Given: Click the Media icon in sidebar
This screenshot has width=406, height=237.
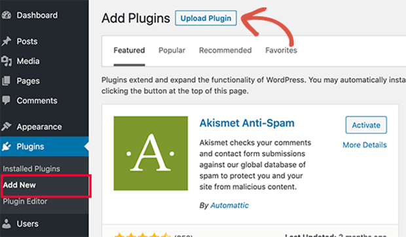Looking at the screenshot, I should 6,61.
